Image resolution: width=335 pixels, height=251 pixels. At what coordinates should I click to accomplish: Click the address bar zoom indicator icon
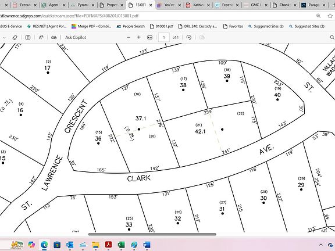318,16
